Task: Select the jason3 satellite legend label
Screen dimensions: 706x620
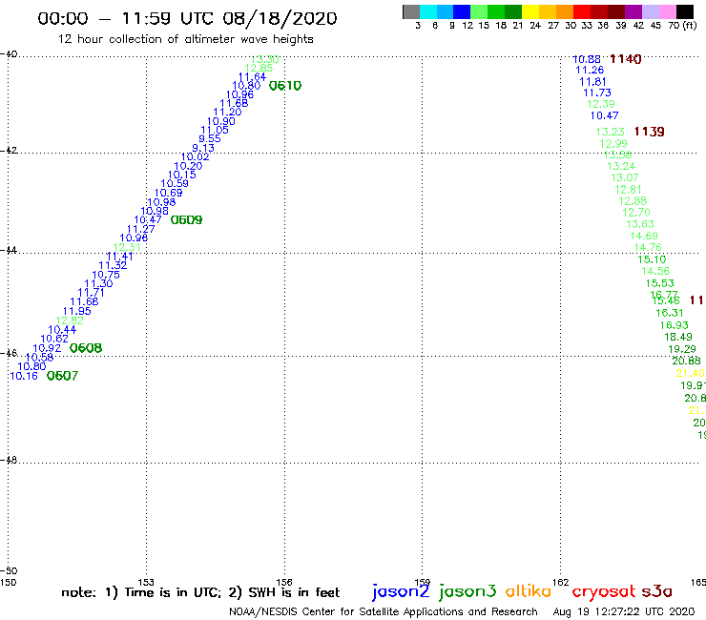Action: 467,591
